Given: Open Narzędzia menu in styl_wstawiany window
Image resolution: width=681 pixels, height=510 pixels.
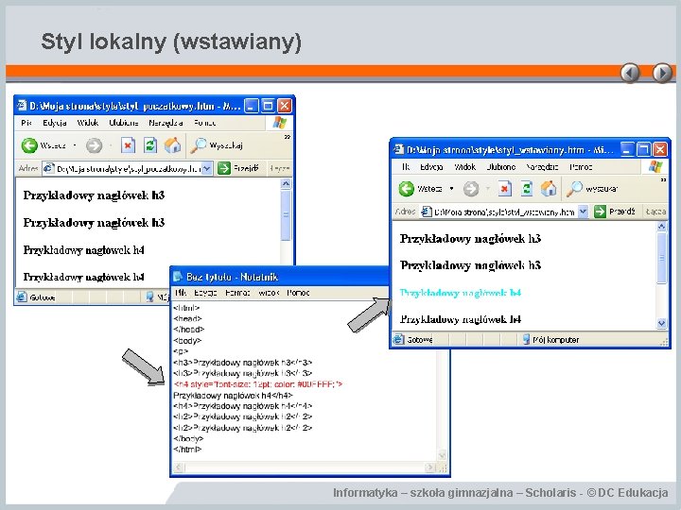Looking at the screenshot, I should [542, 167].
